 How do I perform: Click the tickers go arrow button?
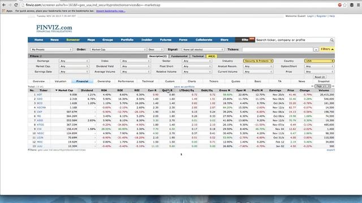(x=316, y=50)
